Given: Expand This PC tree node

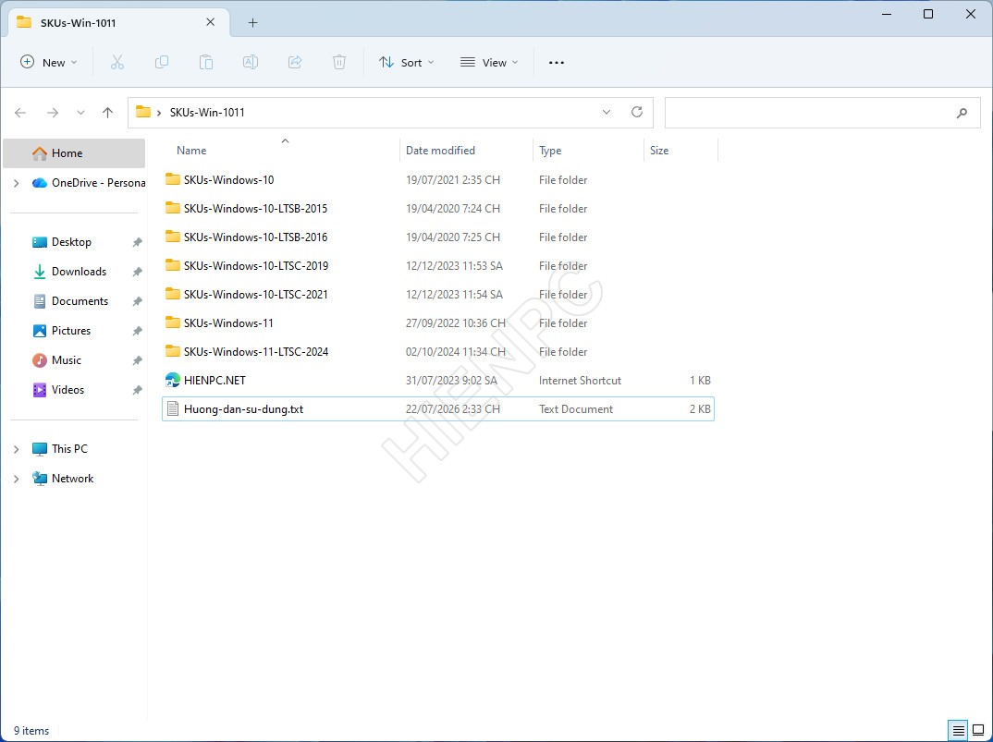Looking at the screenshot, I should 17,449.
